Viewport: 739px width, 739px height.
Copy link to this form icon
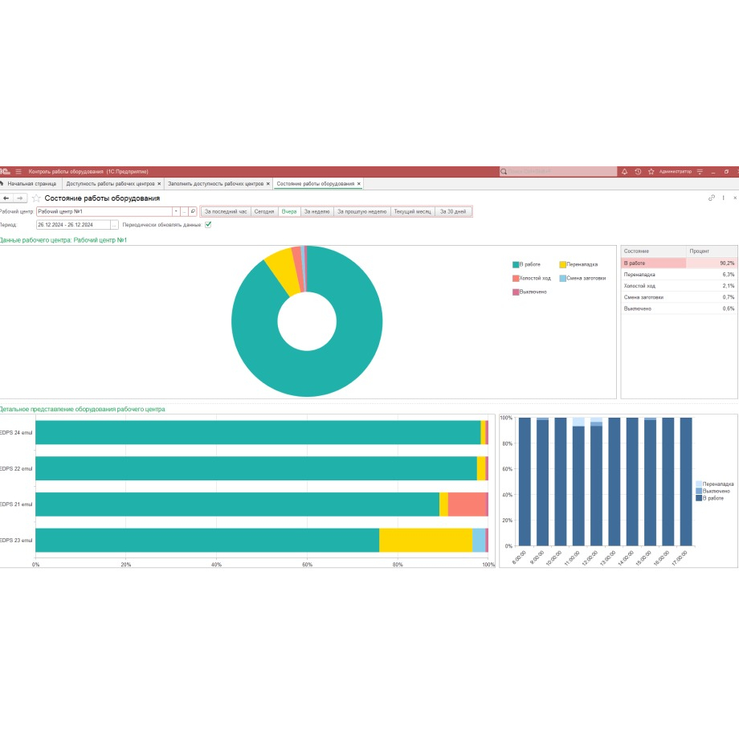[711, 198]
